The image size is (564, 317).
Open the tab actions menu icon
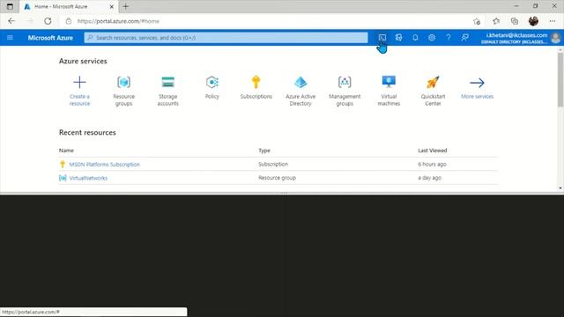click(x=10, y=6)
